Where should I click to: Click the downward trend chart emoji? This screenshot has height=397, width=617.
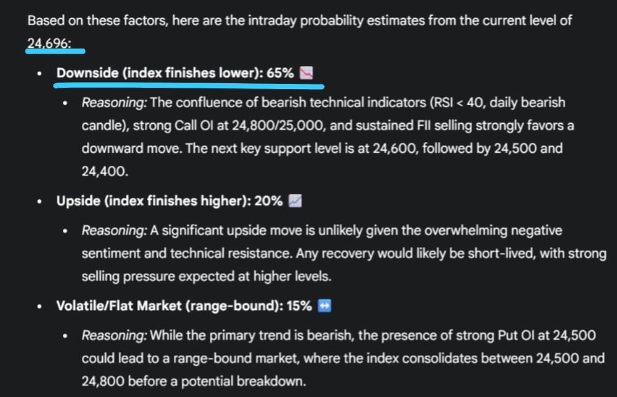click(306, 73)
